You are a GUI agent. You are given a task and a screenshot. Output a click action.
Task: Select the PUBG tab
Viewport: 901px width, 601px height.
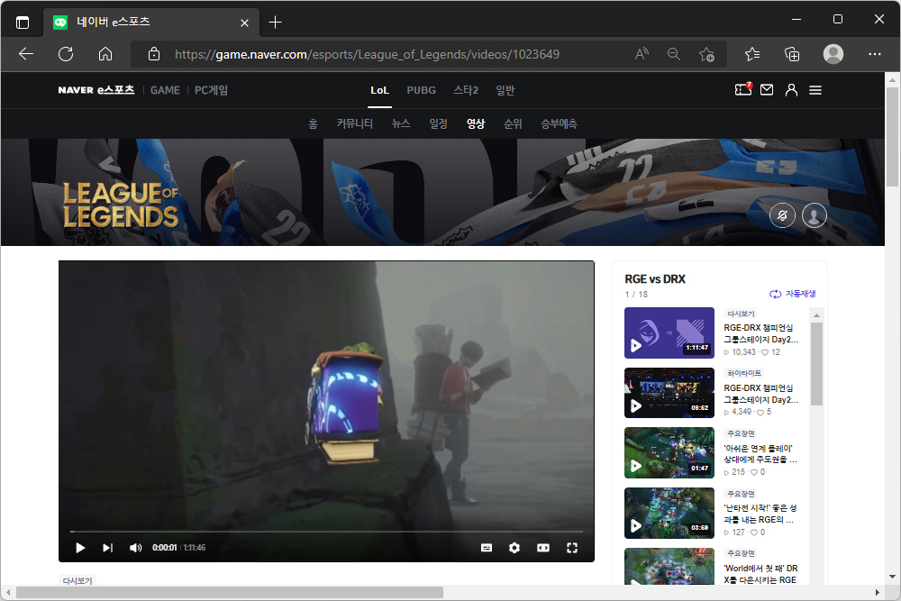(x=421, y=90)
